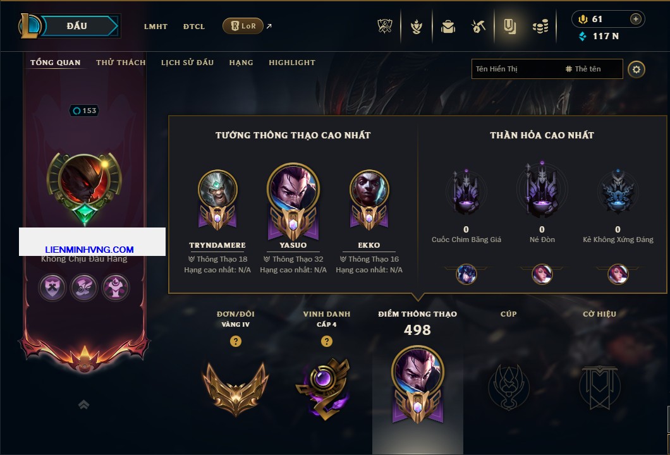This screenshot has width=670, height=455.
Task: Open the Lịch Sử Đấu tab
Action: [187, 63]
